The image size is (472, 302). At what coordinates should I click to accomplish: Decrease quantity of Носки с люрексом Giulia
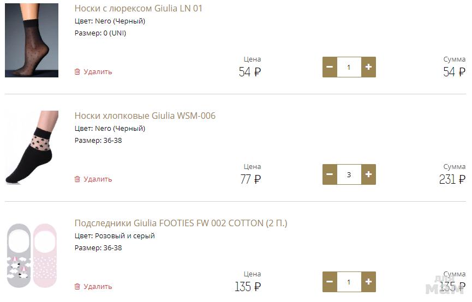(330, 67)
